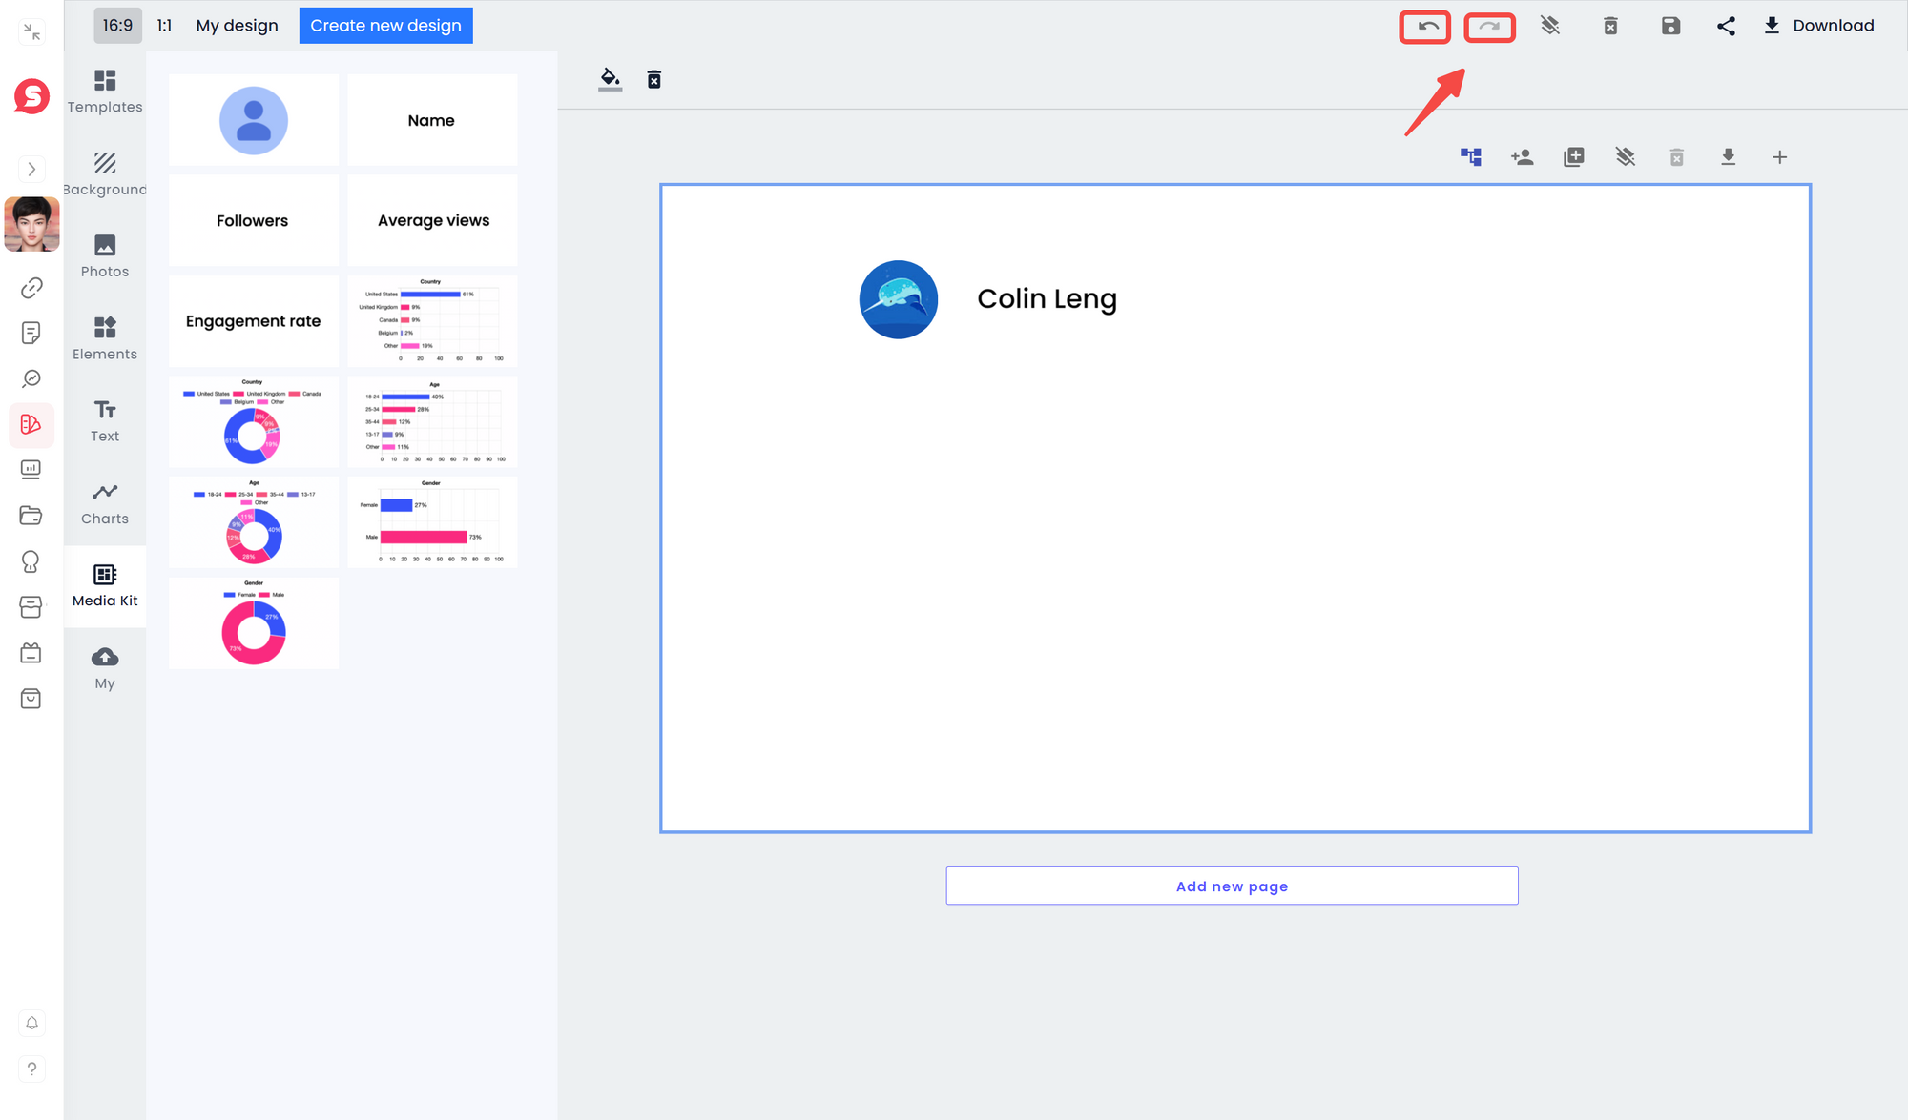Click the report chart icon in sidebar
The width and height of the screenshot is (1908, 1120).
tap(31, 469)
